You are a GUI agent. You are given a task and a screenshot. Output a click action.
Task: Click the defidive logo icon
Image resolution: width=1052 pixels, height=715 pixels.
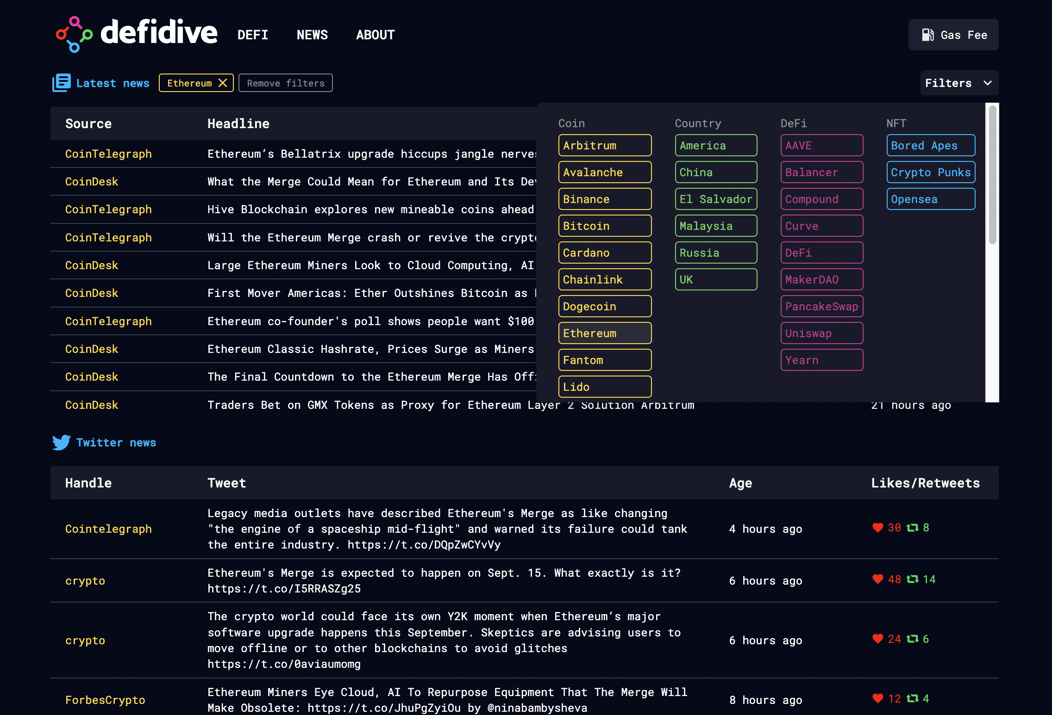(74, 35)
